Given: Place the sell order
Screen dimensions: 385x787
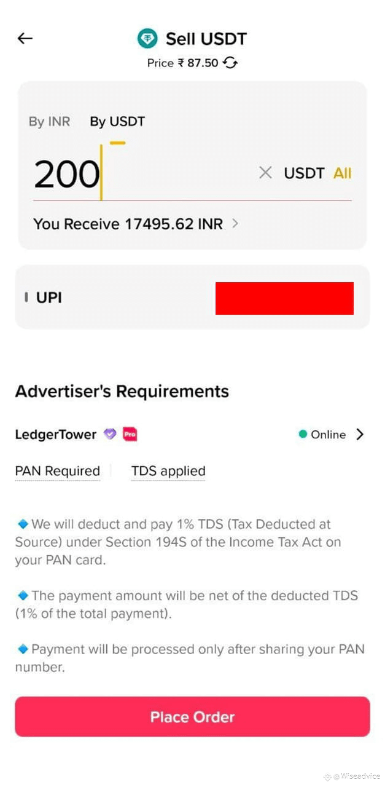Looking at the screenshot, I should [x=192, y=716].
